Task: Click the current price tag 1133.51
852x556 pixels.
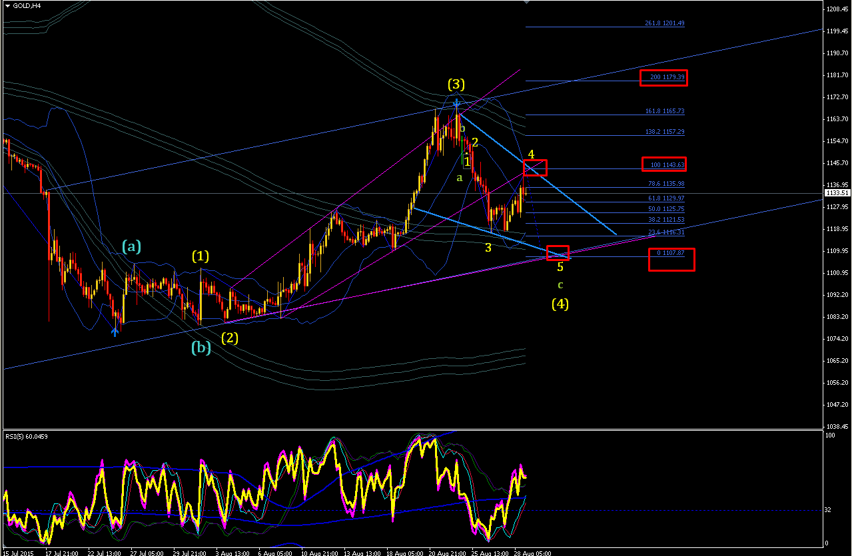Action: (837, 193)
